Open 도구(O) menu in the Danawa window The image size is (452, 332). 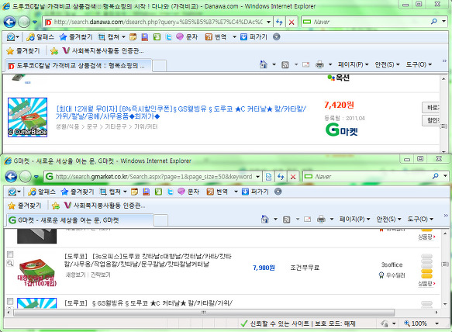click(419, 64)
